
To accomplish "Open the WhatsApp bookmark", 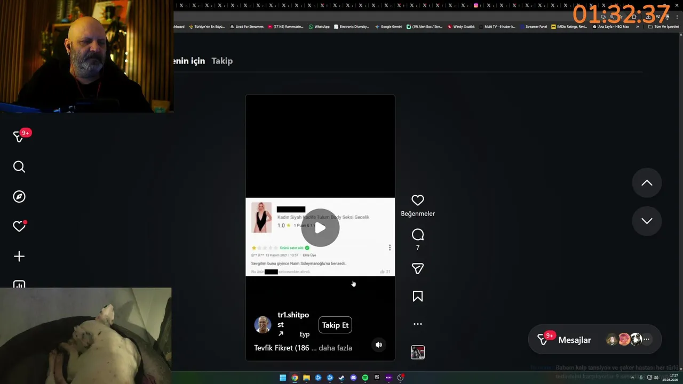I will tap(319, 26).
